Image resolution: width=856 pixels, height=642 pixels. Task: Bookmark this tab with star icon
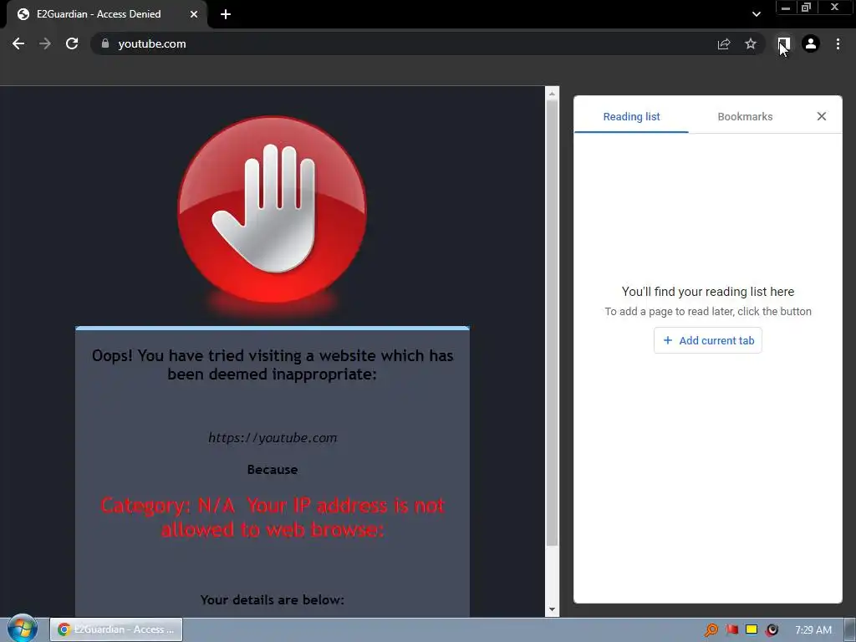(x=751, y=43)
